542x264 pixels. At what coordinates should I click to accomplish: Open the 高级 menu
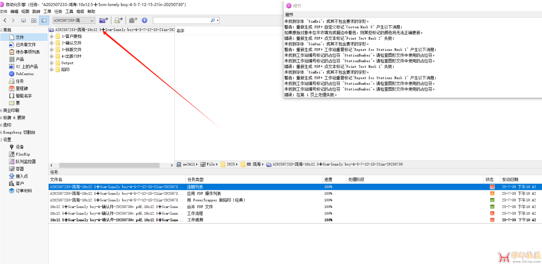80,12
